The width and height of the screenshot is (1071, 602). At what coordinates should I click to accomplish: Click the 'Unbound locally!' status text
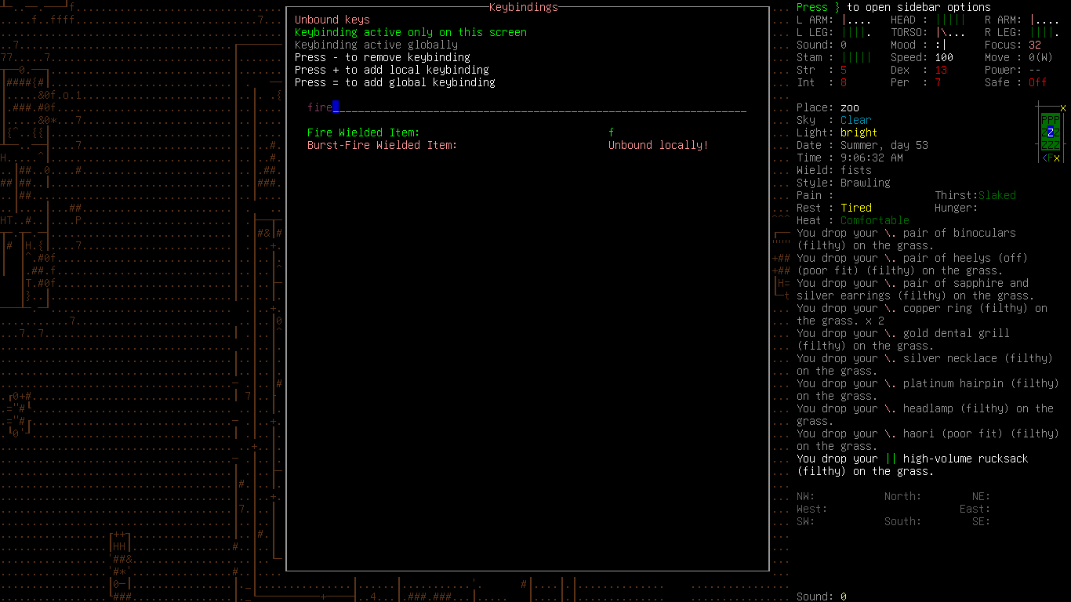[x=659, y=145]
